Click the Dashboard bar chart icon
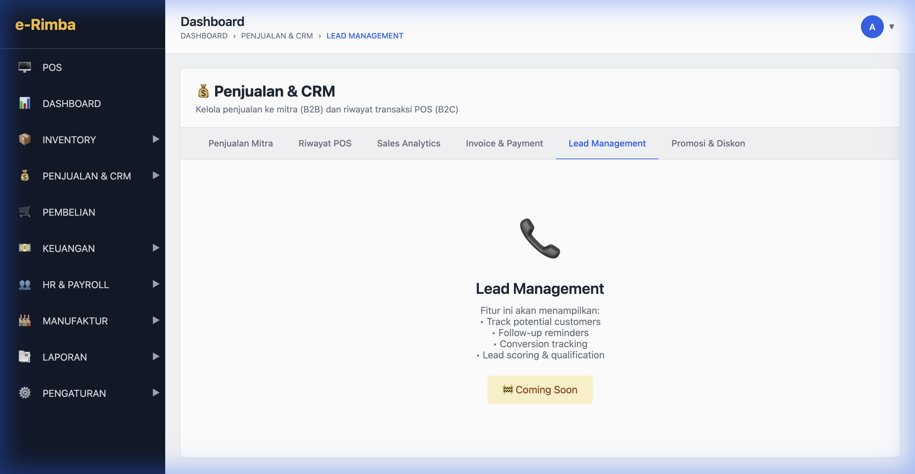This screenshot has width=915, height=474. (x=24, y=103)
